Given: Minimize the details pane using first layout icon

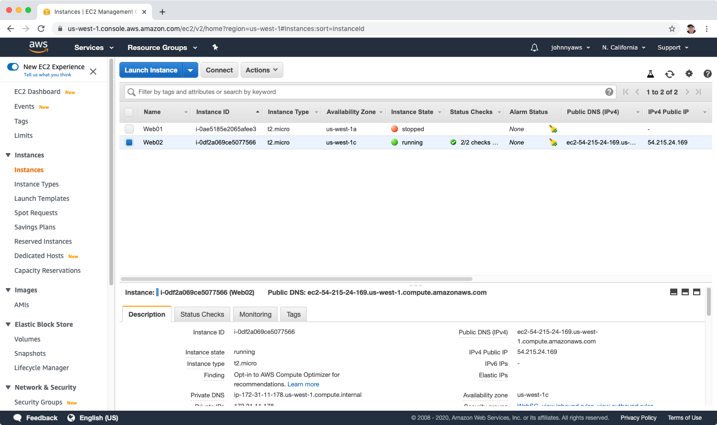Looking at the screenshot, I should coord(674,292).
